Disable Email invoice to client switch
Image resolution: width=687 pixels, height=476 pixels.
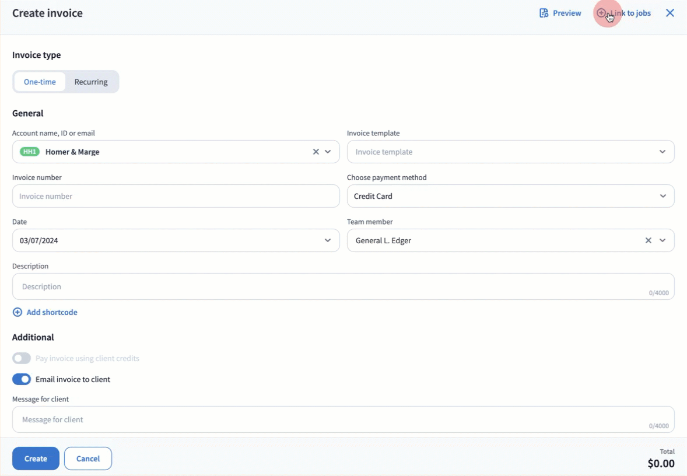click(x=22, y=379)
